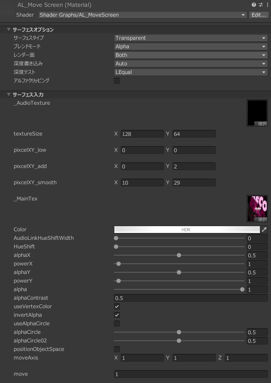The height and width of the screenshot is (383, 271).
Task: Click the pixcelXY_add Y field
Action: pos(194,166)
